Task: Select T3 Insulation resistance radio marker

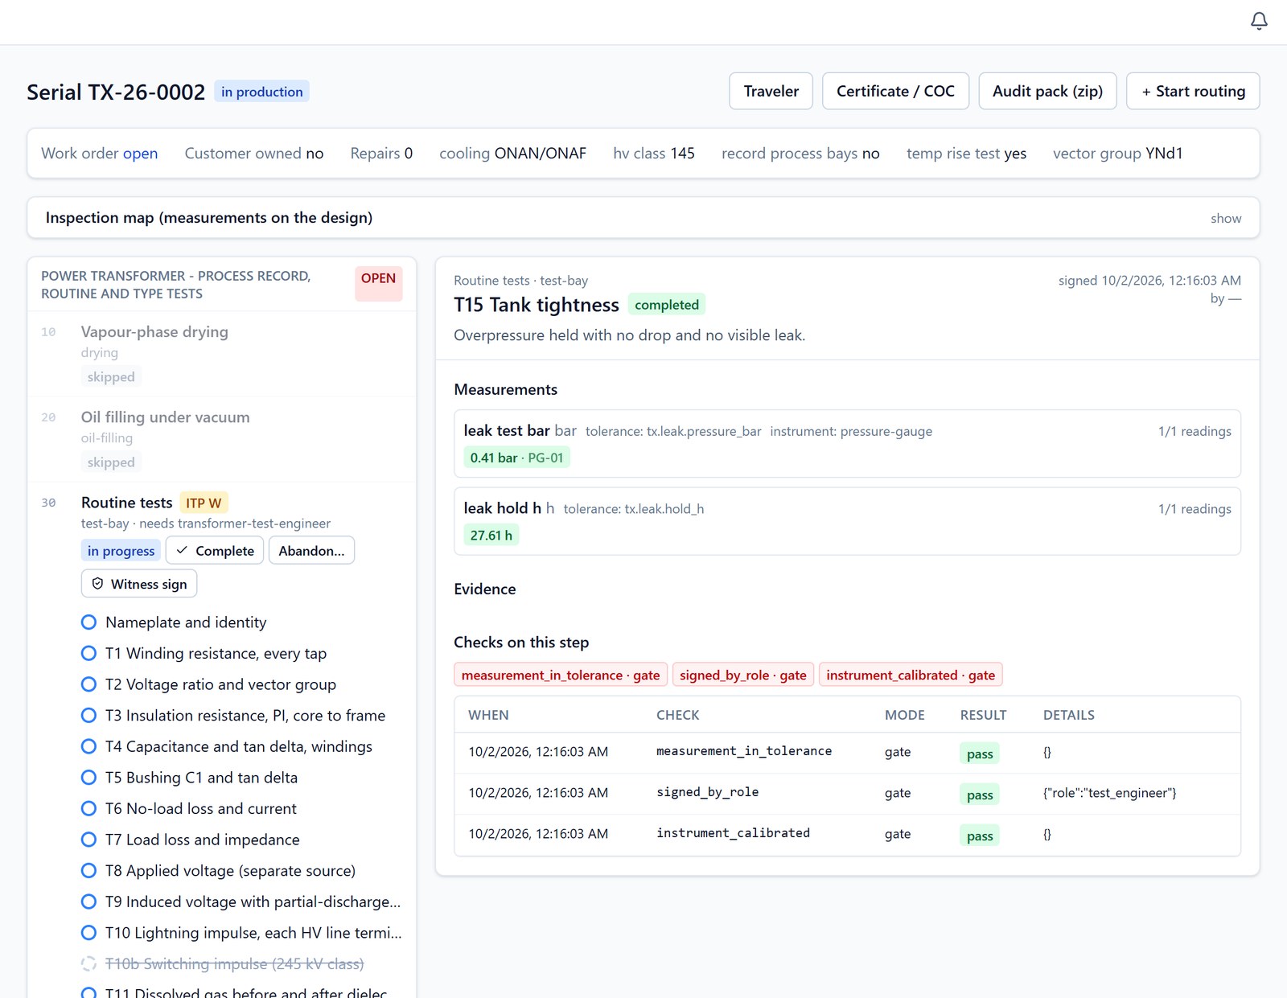Action: point(88,716)
